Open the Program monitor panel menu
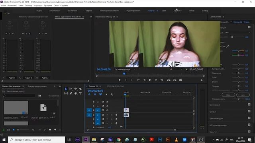The width and height of the screenshot is (255, 143). pos(117,17)
